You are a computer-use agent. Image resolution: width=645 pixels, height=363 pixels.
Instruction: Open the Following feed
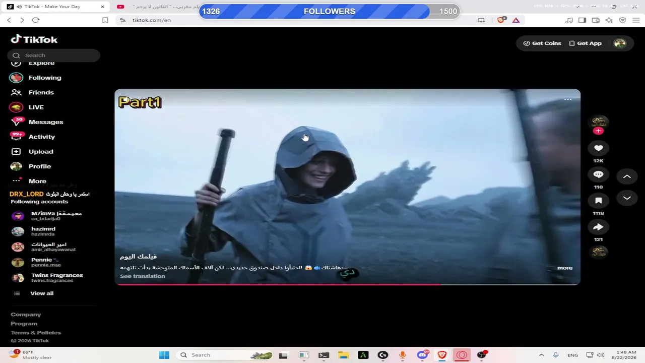pos(35,78)
